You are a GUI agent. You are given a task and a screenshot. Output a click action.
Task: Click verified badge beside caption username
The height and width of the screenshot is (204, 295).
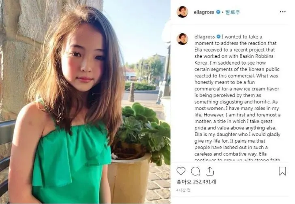[218, 37]
